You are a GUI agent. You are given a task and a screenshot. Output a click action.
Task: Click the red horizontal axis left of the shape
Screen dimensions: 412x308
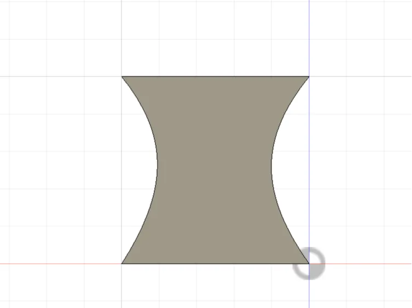[60, 264]
